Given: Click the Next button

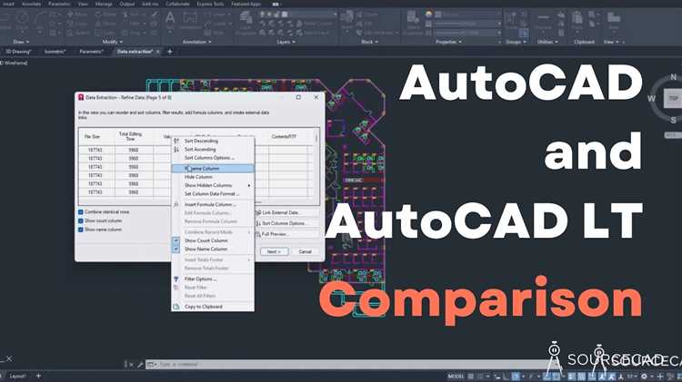Looking at the screenshot, I should click(x=274, y=251).
